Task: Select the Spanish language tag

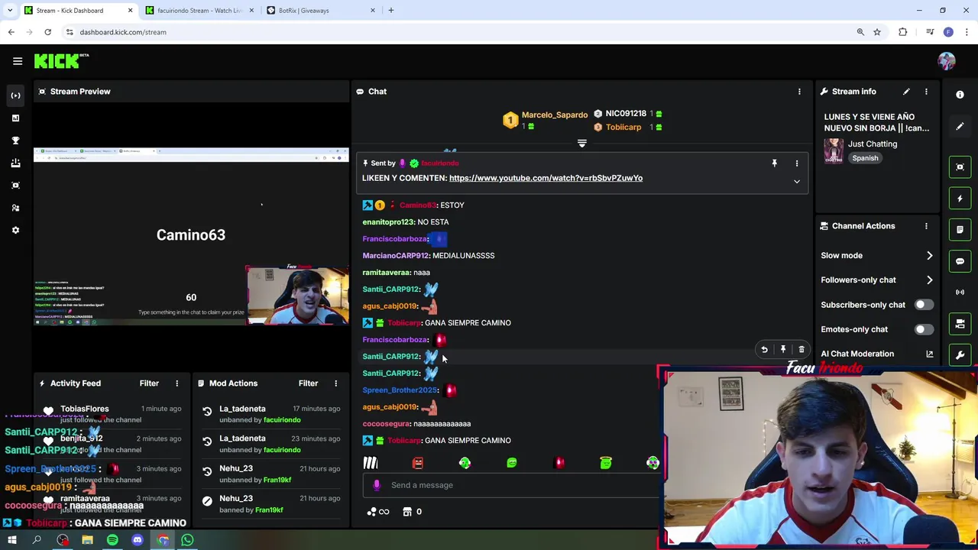Action: point(865,158)
